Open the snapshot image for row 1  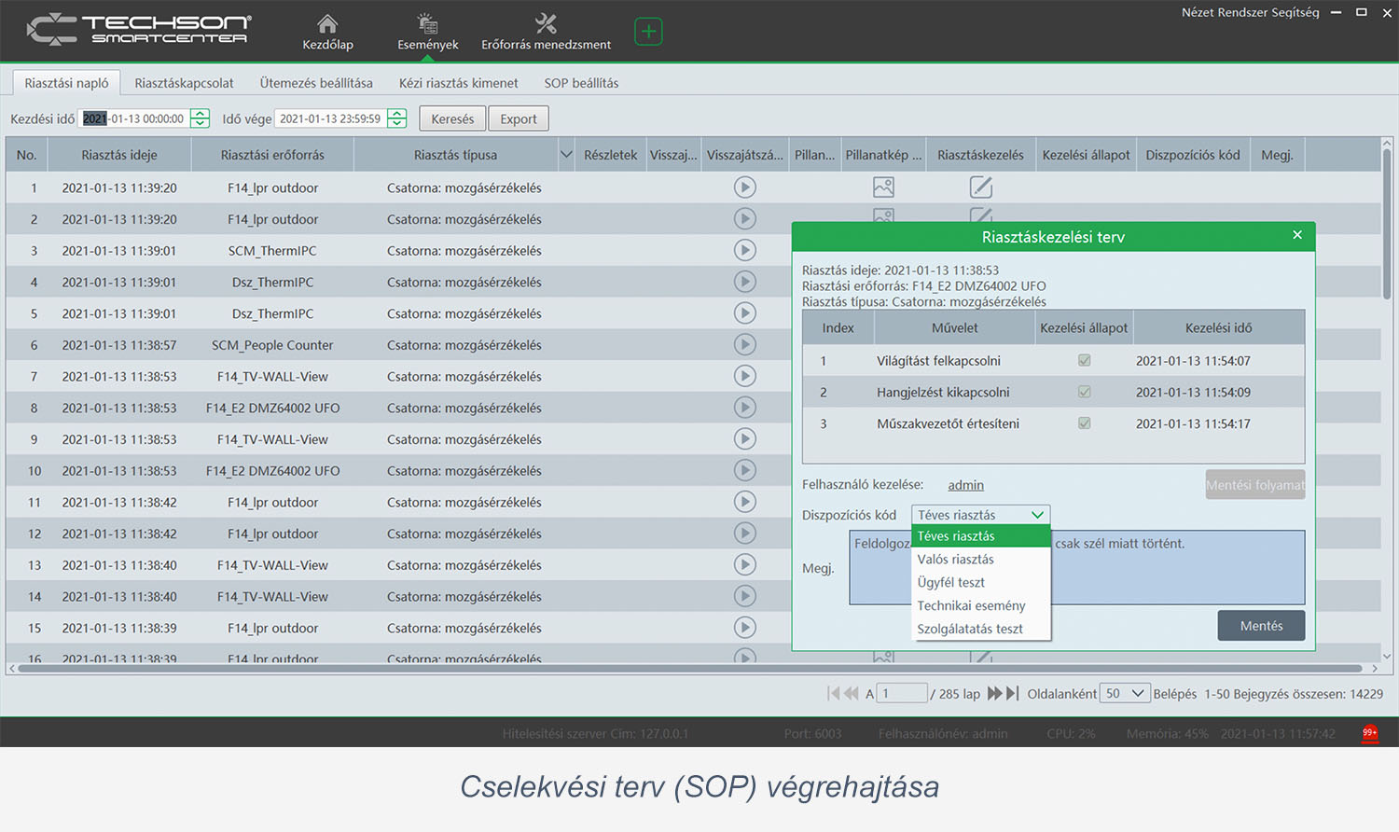click(883, 187)
